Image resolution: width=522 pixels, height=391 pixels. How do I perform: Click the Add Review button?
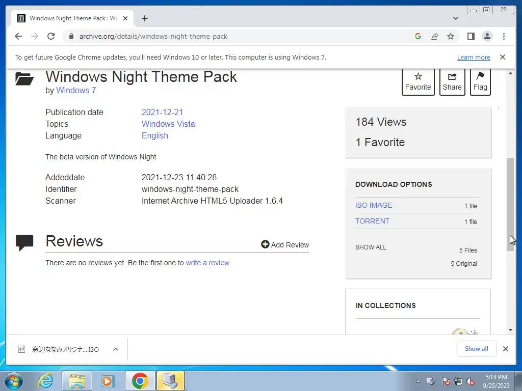tap(285, 245)
